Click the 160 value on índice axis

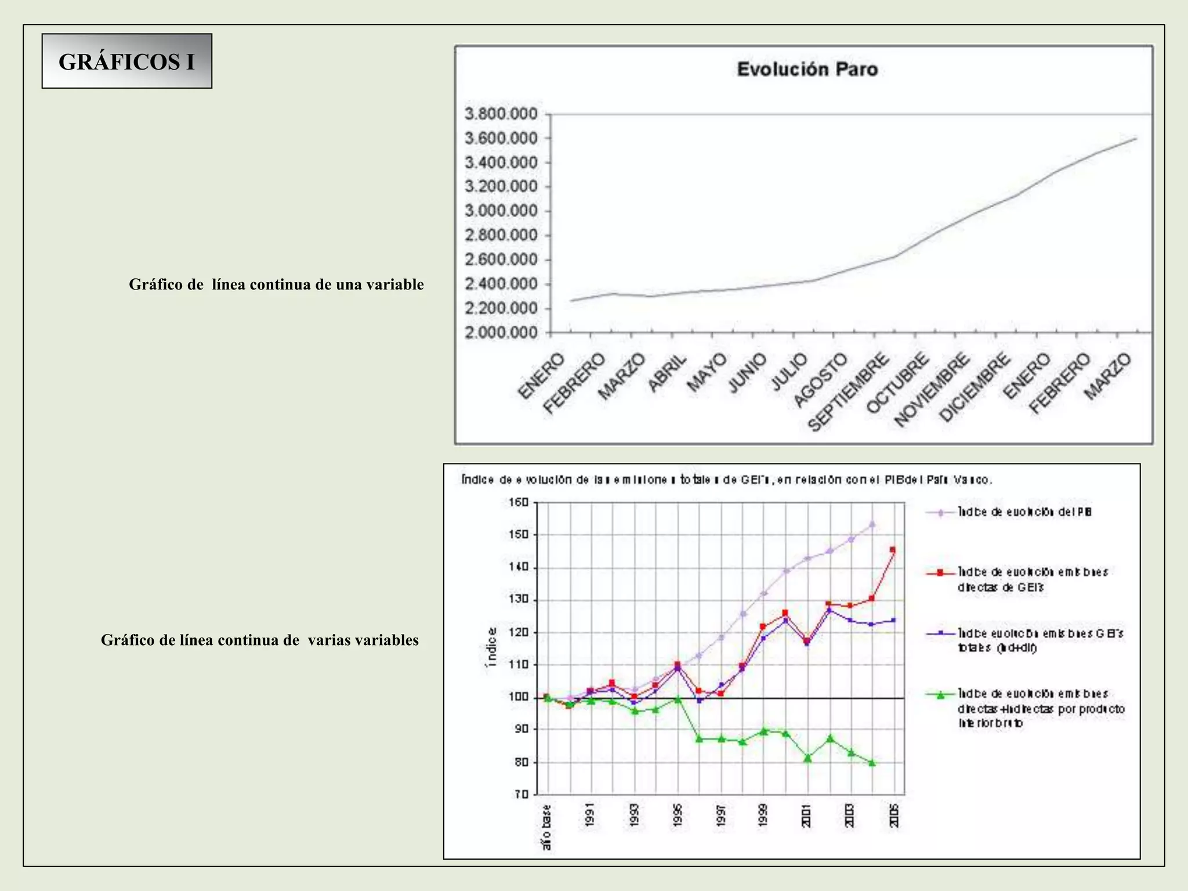pyautogui.click(x=519, y=502)
